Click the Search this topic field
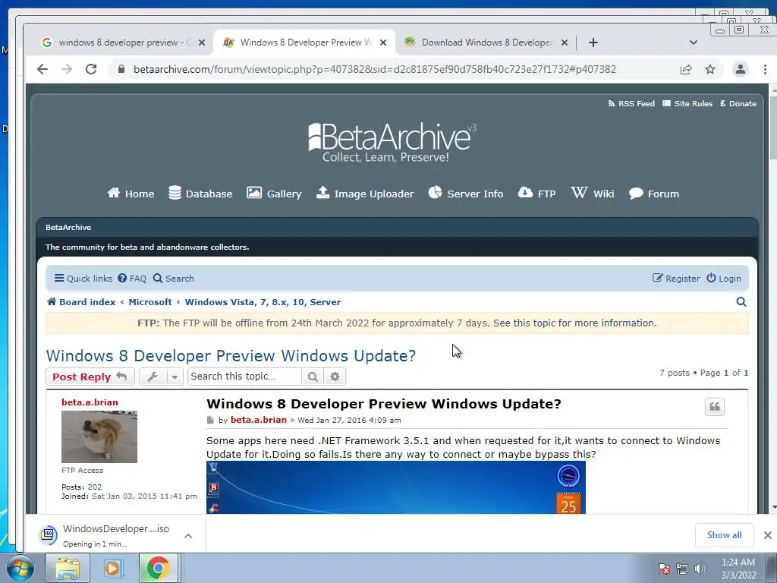Viewport: 777px width, 583px height. coord(245,377)
